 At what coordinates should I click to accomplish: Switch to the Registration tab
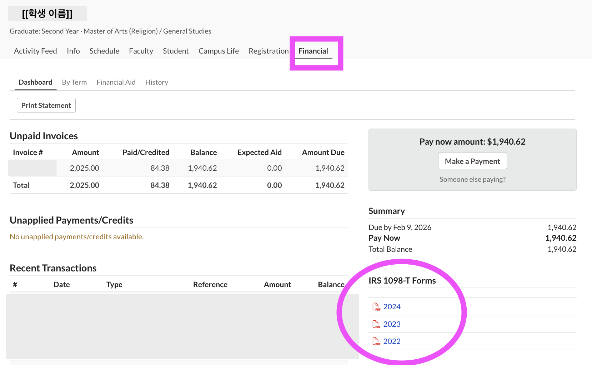[269, 51]
